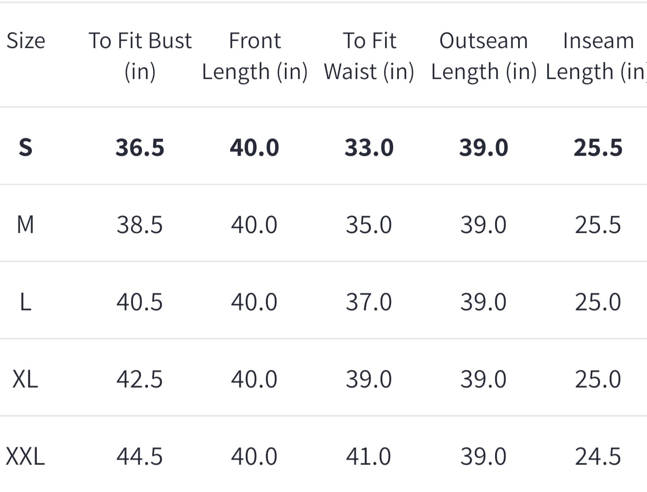Click the 41.0 waist value for XXL
This screenshot has height=492, width=647.
point(369,457)
